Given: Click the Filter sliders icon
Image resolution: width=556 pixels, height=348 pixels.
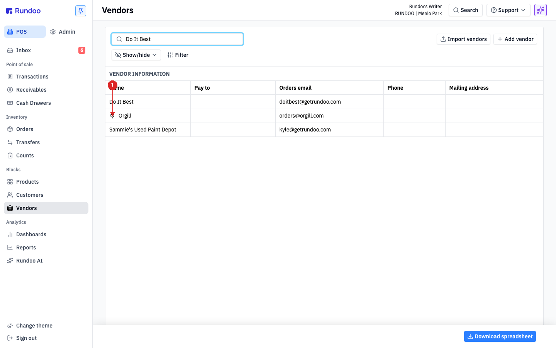Looking at the screenshot, I should 170,55.
